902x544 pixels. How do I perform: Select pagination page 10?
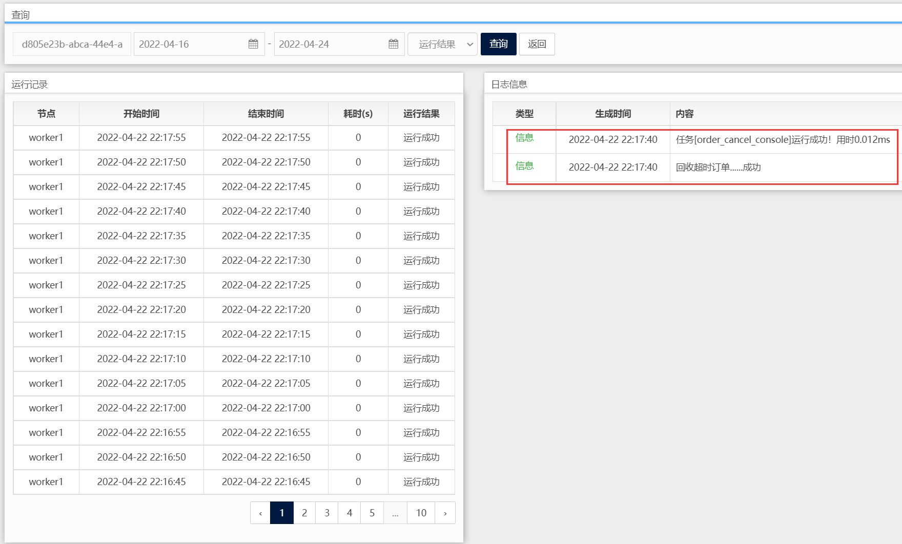coord(421,513)
